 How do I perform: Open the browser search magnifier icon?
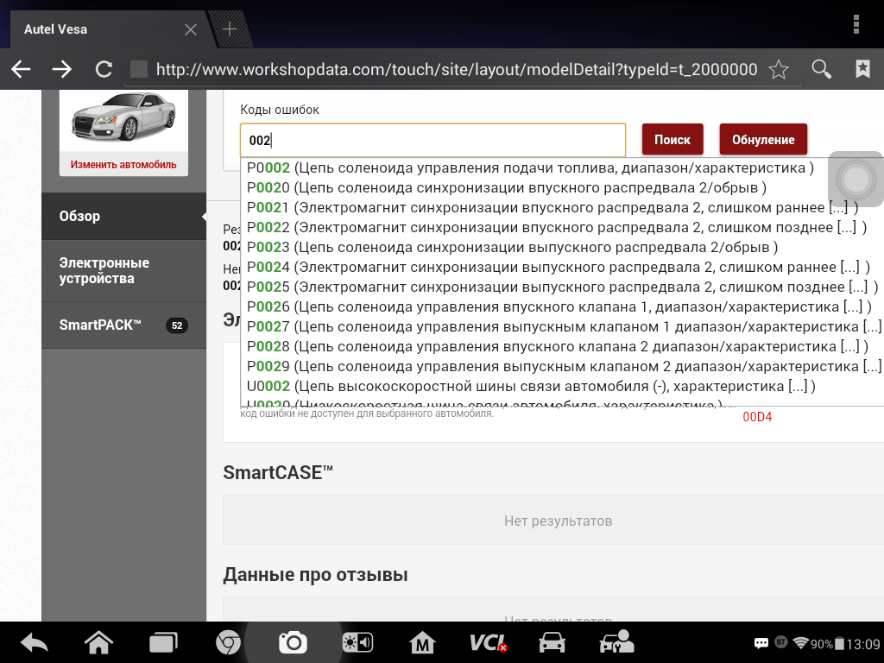click(x=822, y=69)
